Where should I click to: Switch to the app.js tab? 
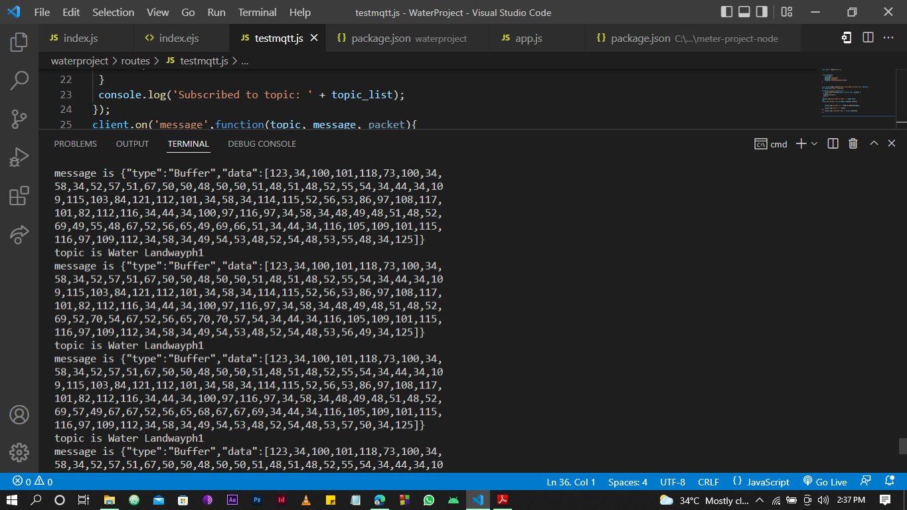pos(538,39)
